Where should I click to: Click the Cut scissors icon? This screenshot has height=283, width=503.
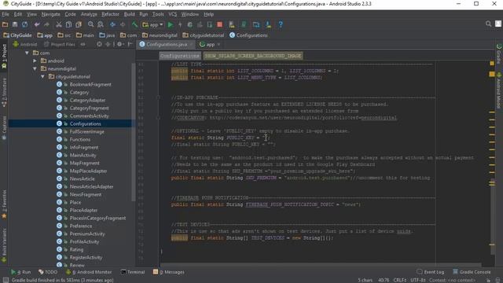tap(59, 24)
